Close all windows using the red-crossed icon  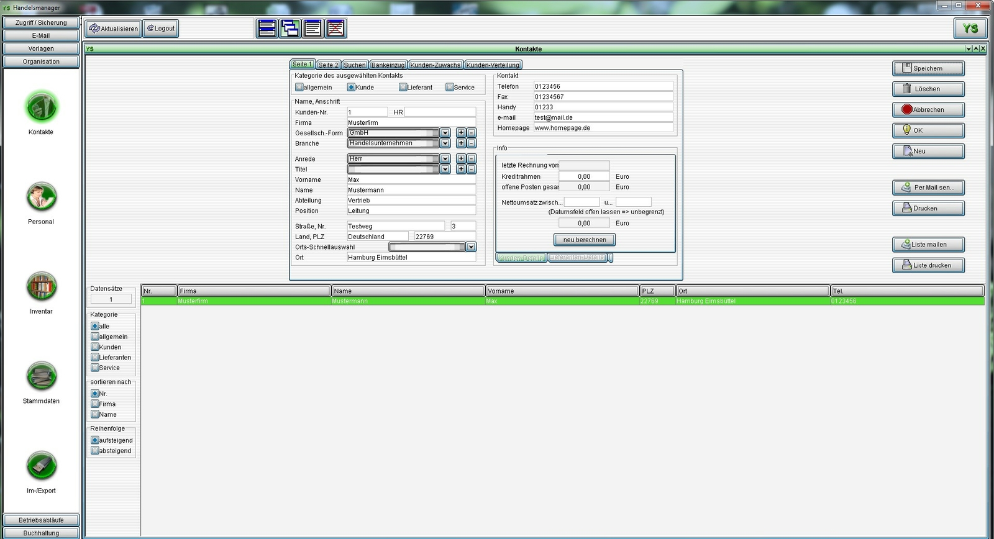(336, 29)
